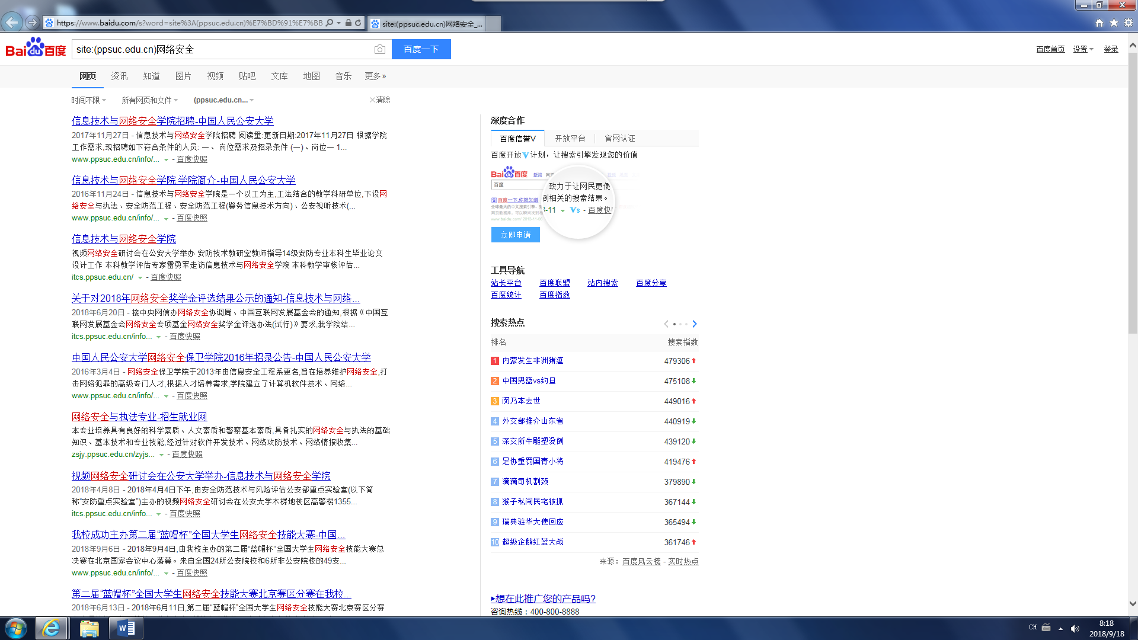
Task: Click the 百度首页 link
Action: pos(1050,49)
